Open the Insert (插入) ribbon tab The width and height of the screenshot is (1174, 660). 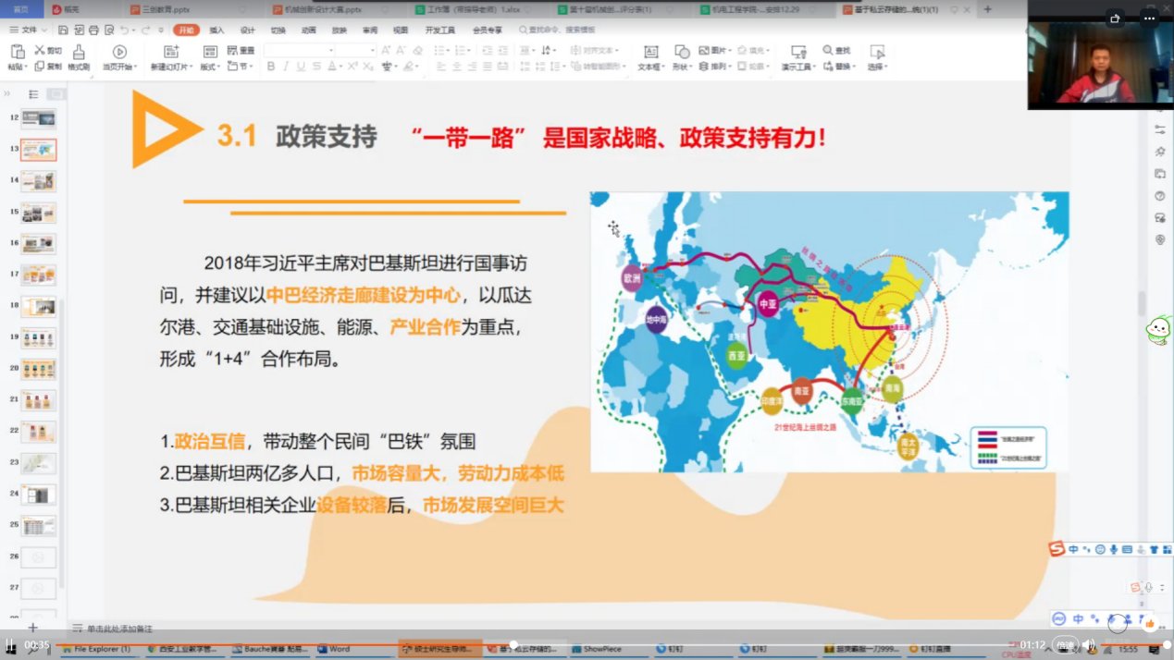216,31
